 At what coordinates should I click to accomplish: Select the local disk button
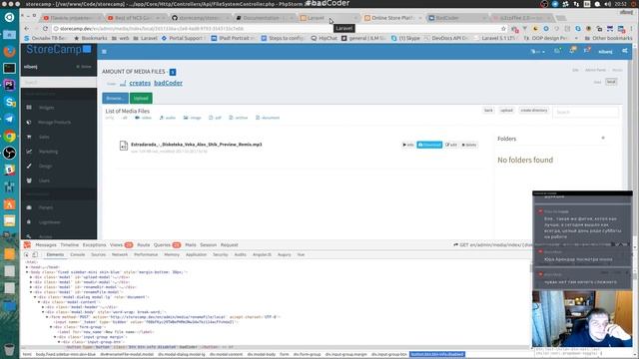[611, 82]
